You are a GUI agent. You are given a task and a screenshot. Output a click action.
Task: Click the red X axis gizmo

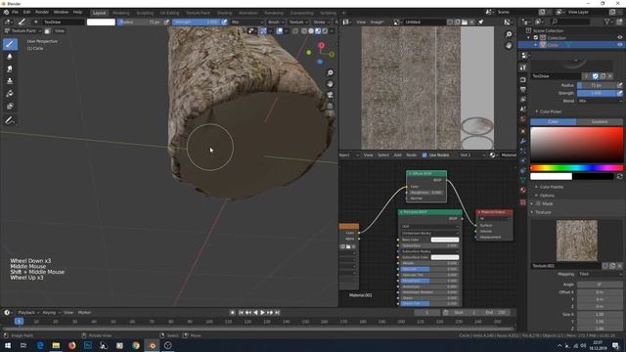pos(322,46)
